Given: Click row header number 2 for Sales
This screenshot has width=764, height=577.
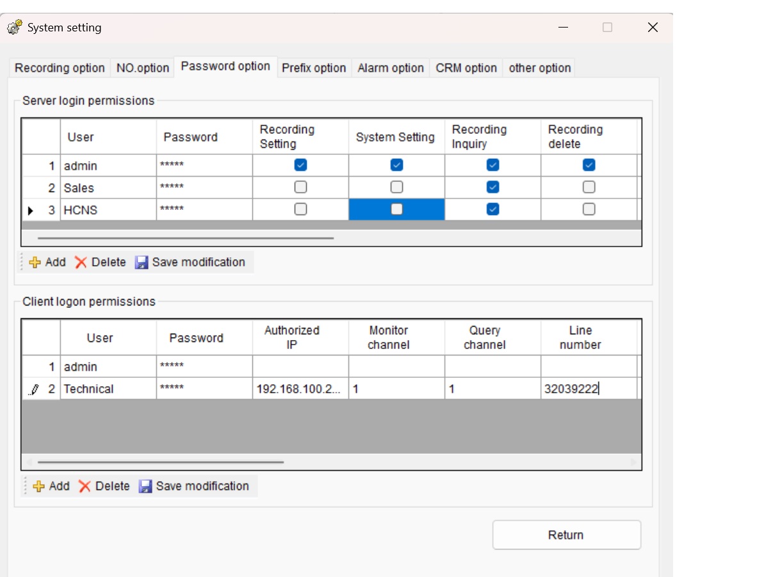Looking at the screenshot, I should pos(41,188).
